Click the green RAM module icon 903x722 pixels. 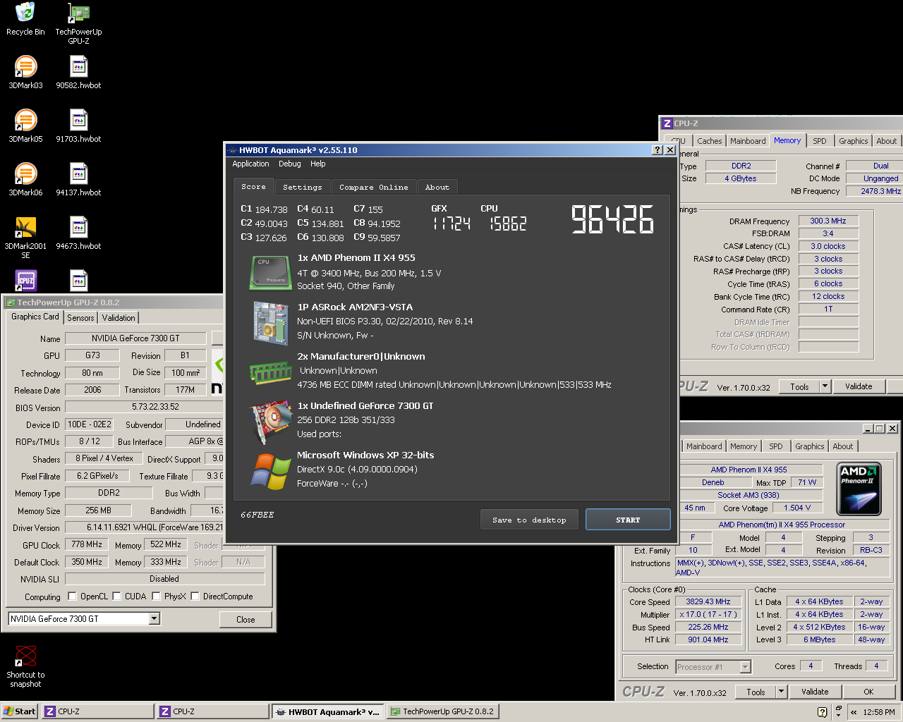(271, 373)
